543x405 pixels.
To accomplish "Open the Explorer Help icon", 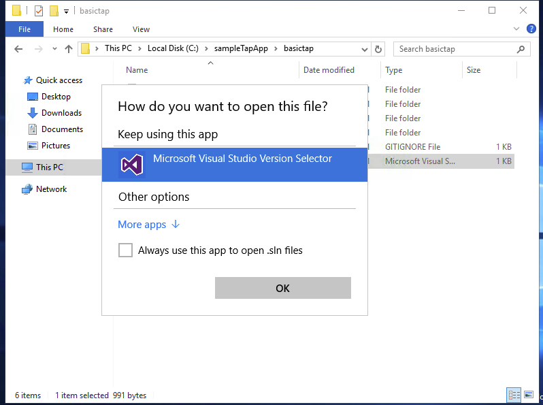I will (x=531, y=29).
